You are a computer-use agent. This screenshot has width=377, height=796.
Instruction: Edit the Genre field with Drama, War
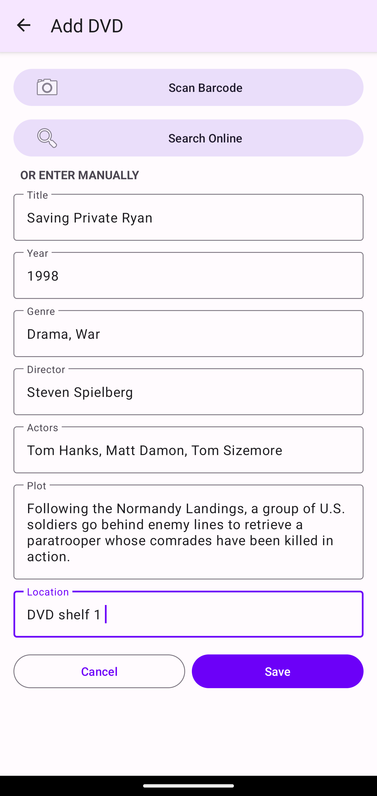pos(188,334)
